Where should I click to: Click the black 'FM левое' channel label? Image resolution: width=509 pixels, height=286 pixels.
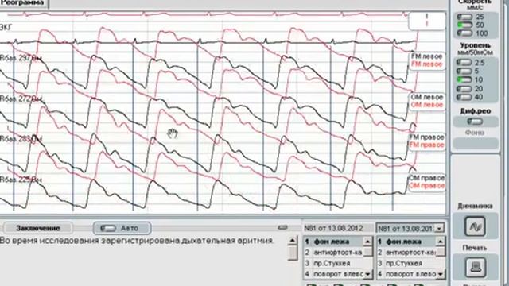click(426, 56)
